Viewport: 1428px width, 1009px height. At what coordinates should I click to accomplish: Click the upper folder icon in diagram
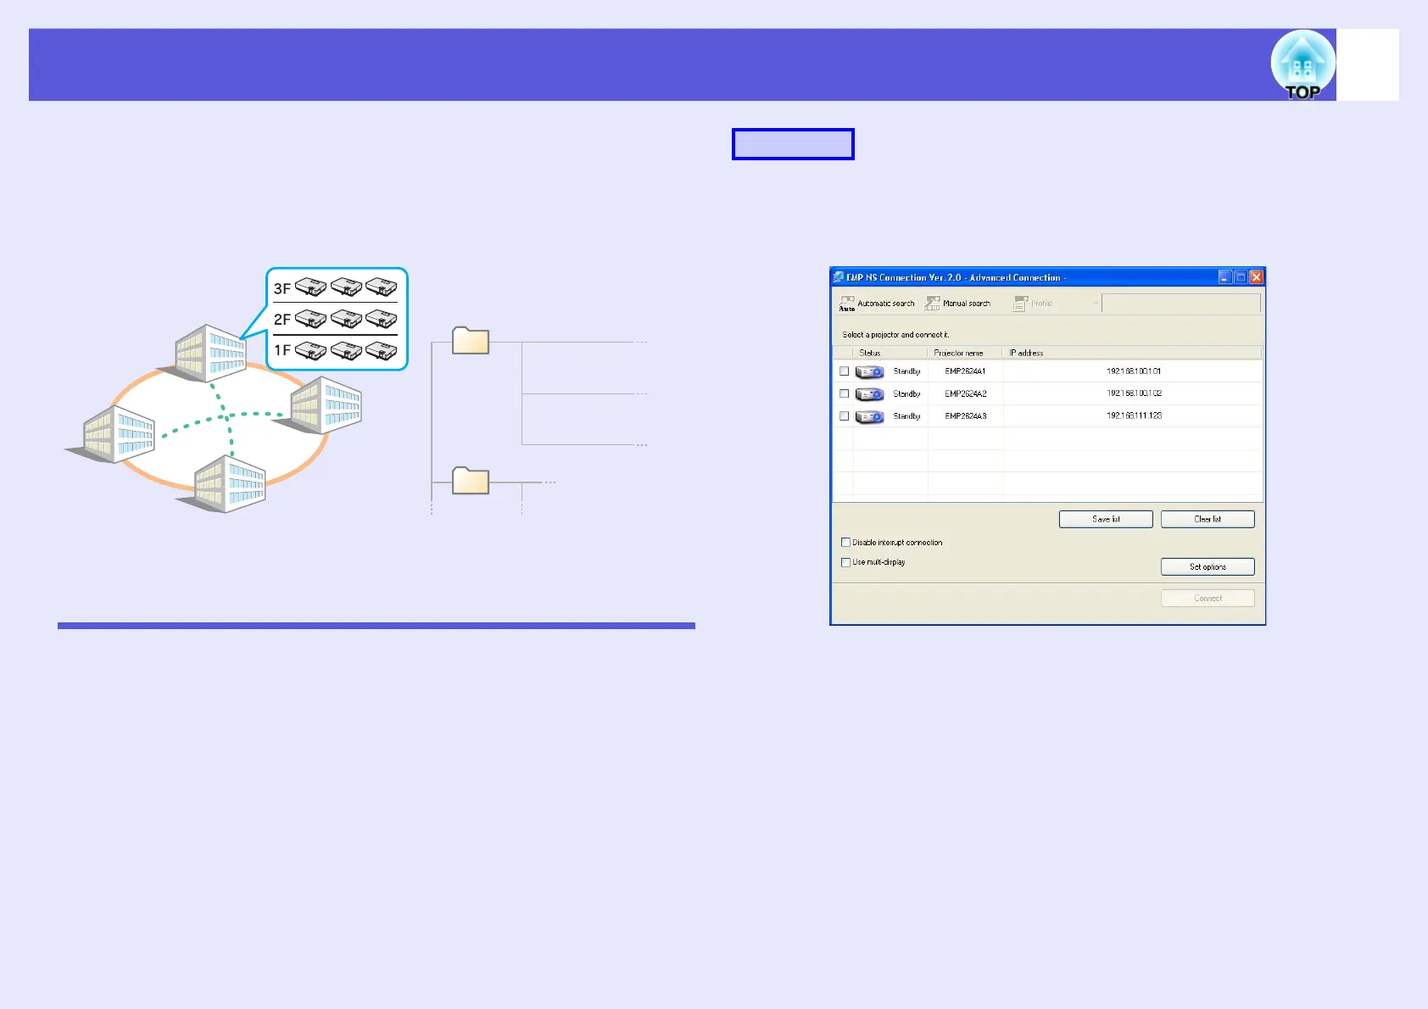pyautogui.click(x=471, y=340)
